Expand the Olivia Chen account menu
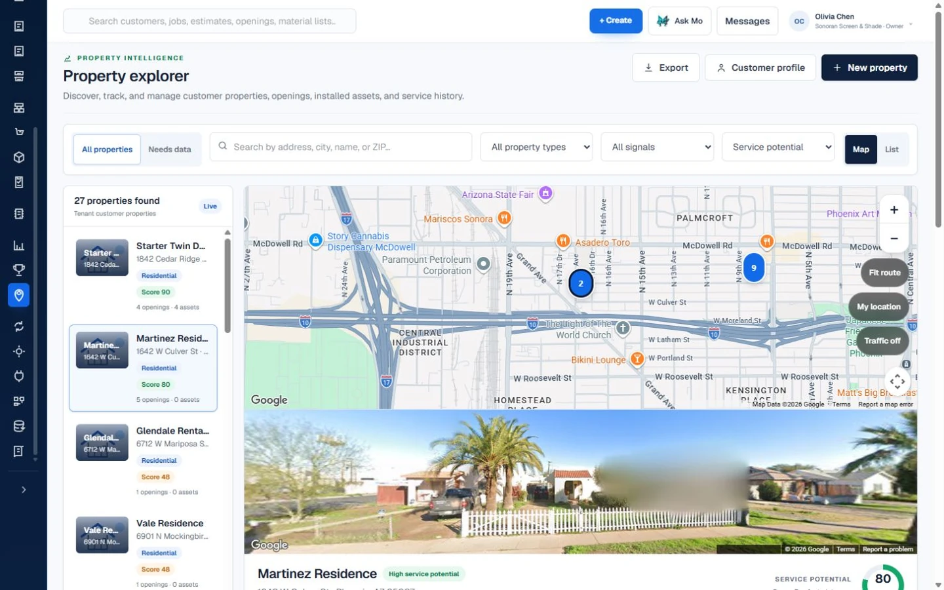This screenshot has width=944, height=590. point(852,21)
